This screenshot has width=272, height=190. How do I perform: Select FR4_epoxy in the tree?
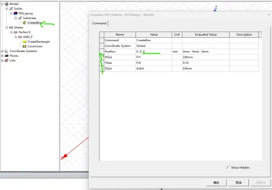[x=26, y=13]
